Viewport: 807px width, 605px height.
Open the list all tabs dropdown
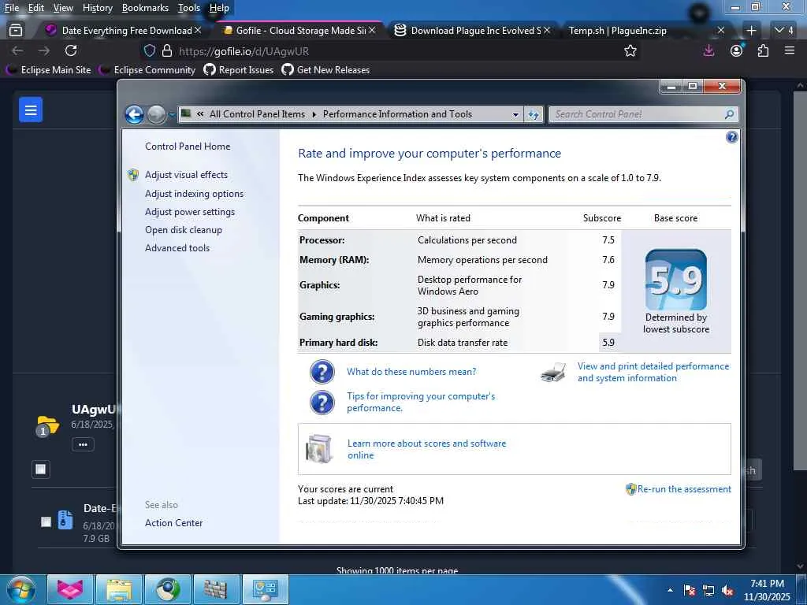tap(783, 30)
